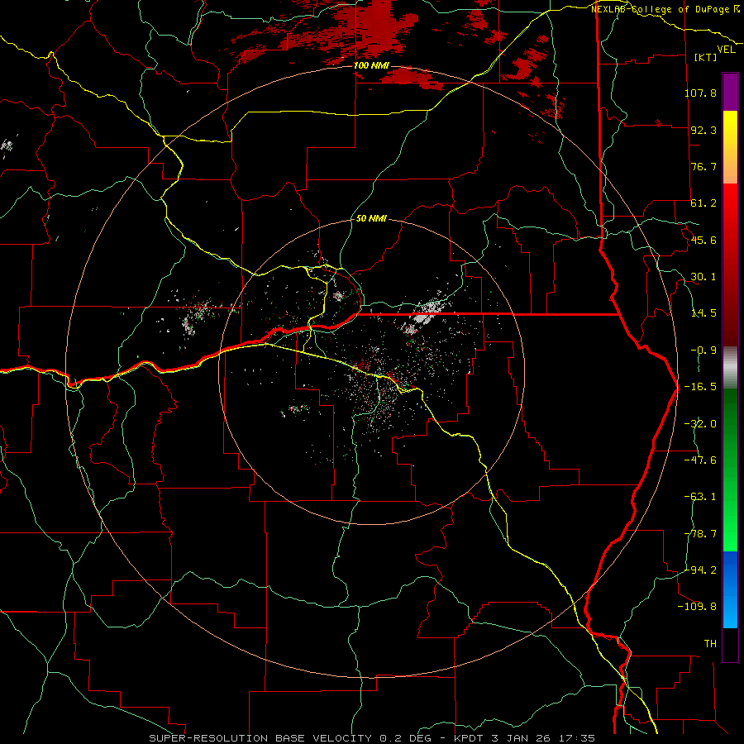744x744 pixels.
Task: Click the gray near-zero segment of the color bar
Action: (x=730, y=368)
